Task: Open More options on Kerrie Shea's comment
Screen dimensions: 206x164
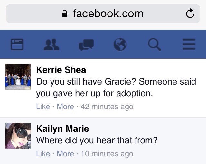Action: coord(65,107)
